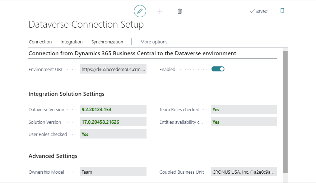The width and height of the screenshot is (316, 183).
Task: Click the Team Roles checked label
Action: pos(179,110)
